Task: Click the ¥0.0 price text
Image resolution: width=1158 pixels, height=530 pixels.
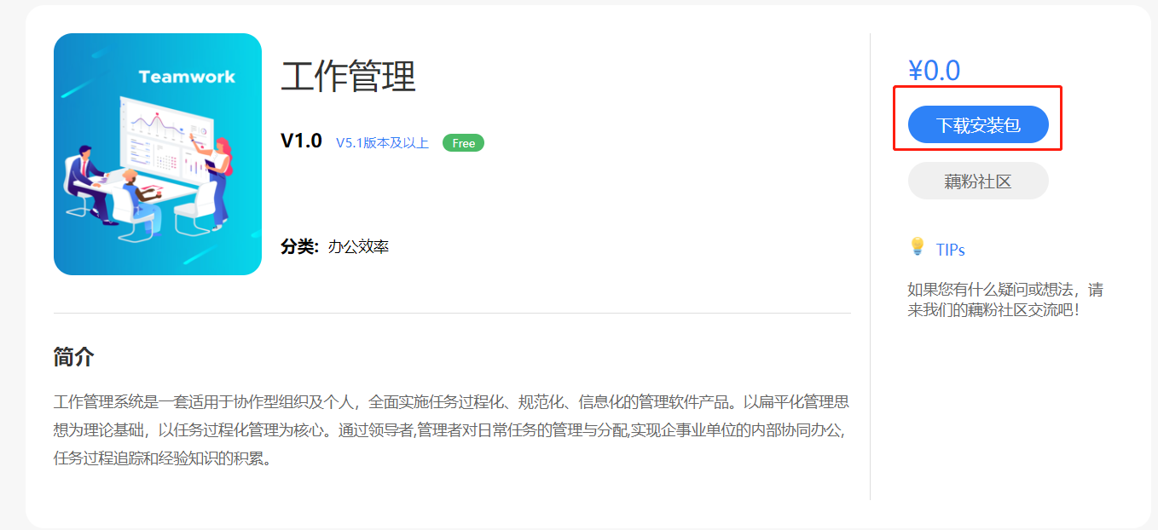Action: tap(935, 71)
